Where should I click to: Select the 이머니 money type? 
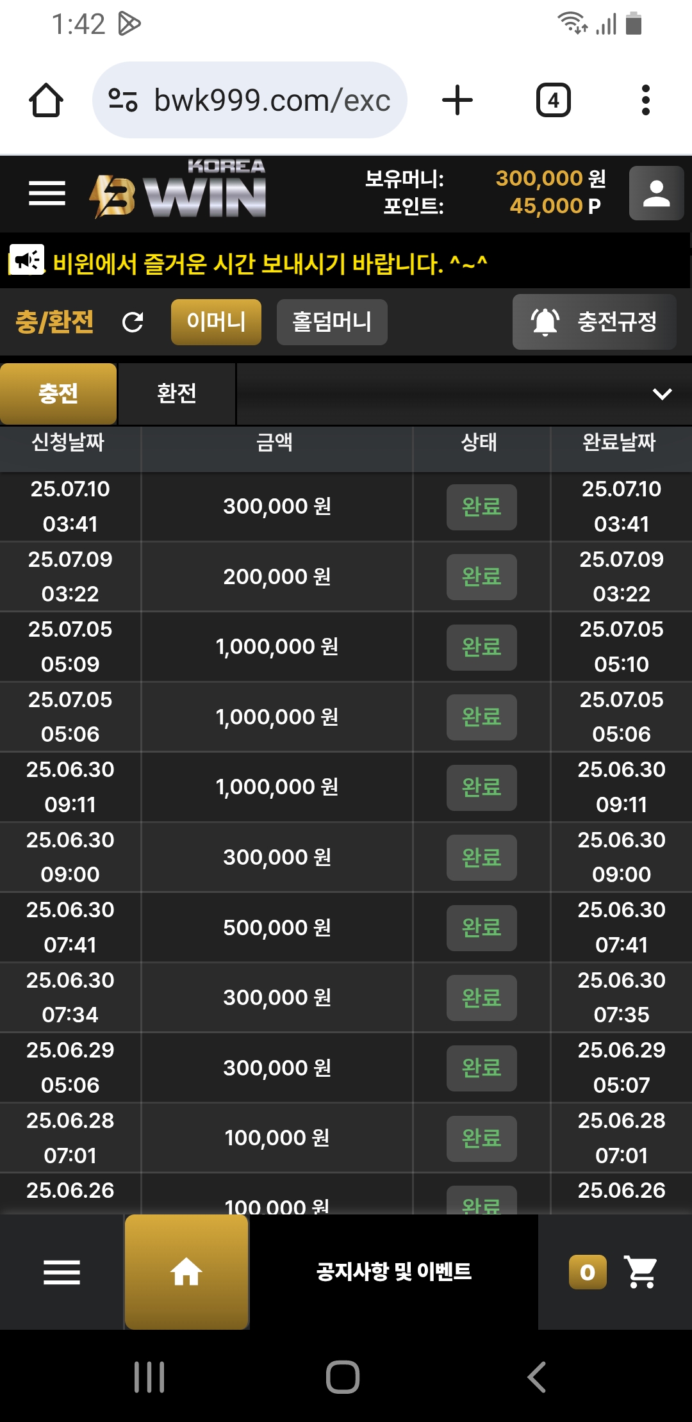pyautogui.click(x=216, y=322)
